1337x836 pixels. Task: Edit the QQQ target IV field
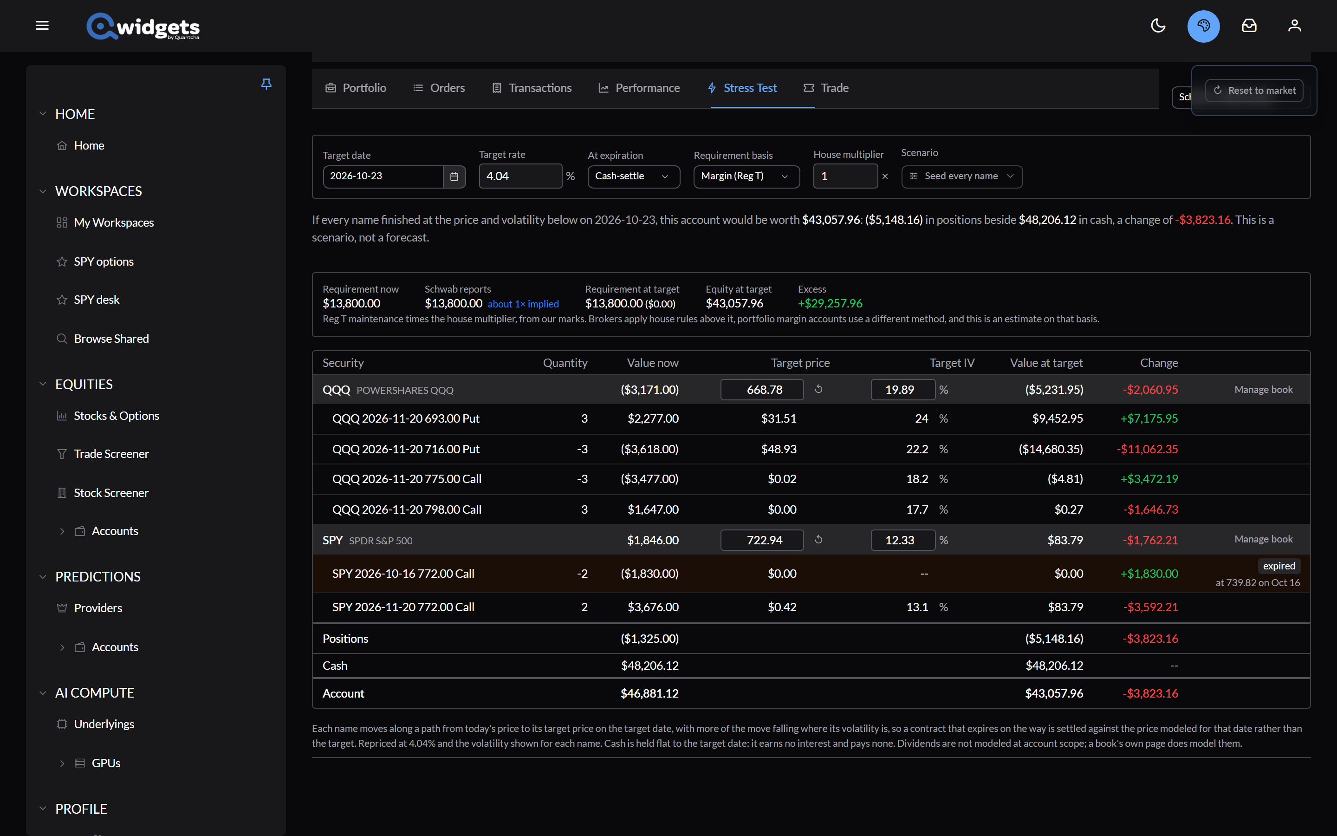pos(903,390)
